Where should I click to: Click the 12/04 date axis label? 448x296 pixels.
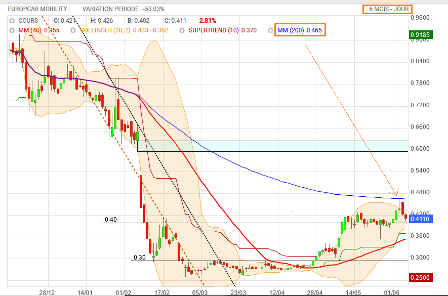coord(277,293)
